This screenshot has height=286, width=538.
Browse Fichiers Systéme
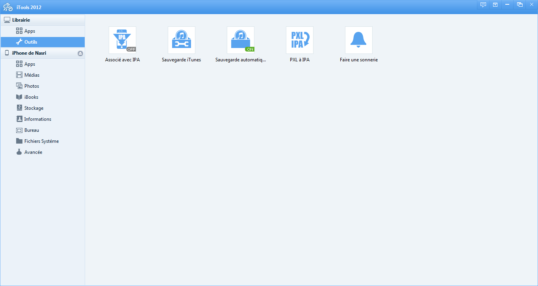43,141
